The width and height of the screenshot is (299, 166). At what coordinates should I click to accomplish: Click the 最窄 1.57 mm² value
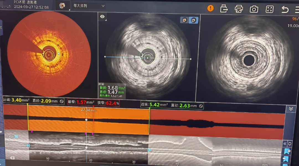(x=82, y=102)
